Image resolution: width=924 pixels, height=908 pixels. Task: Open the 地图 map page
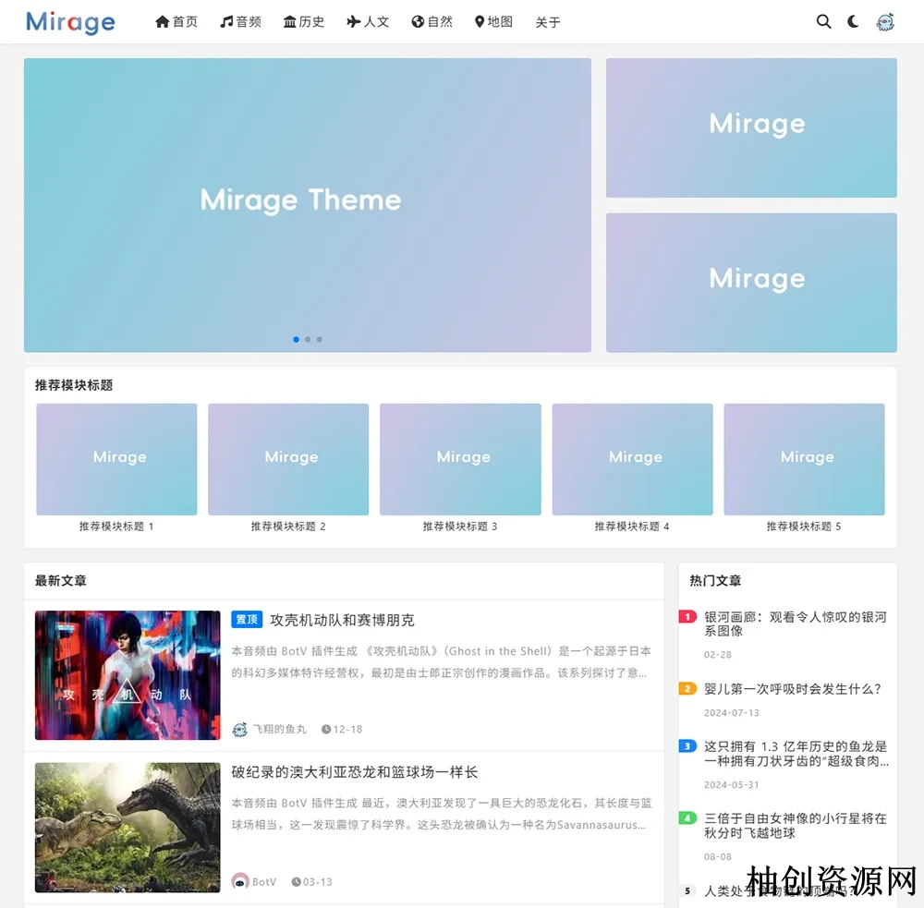pos(493,21)
